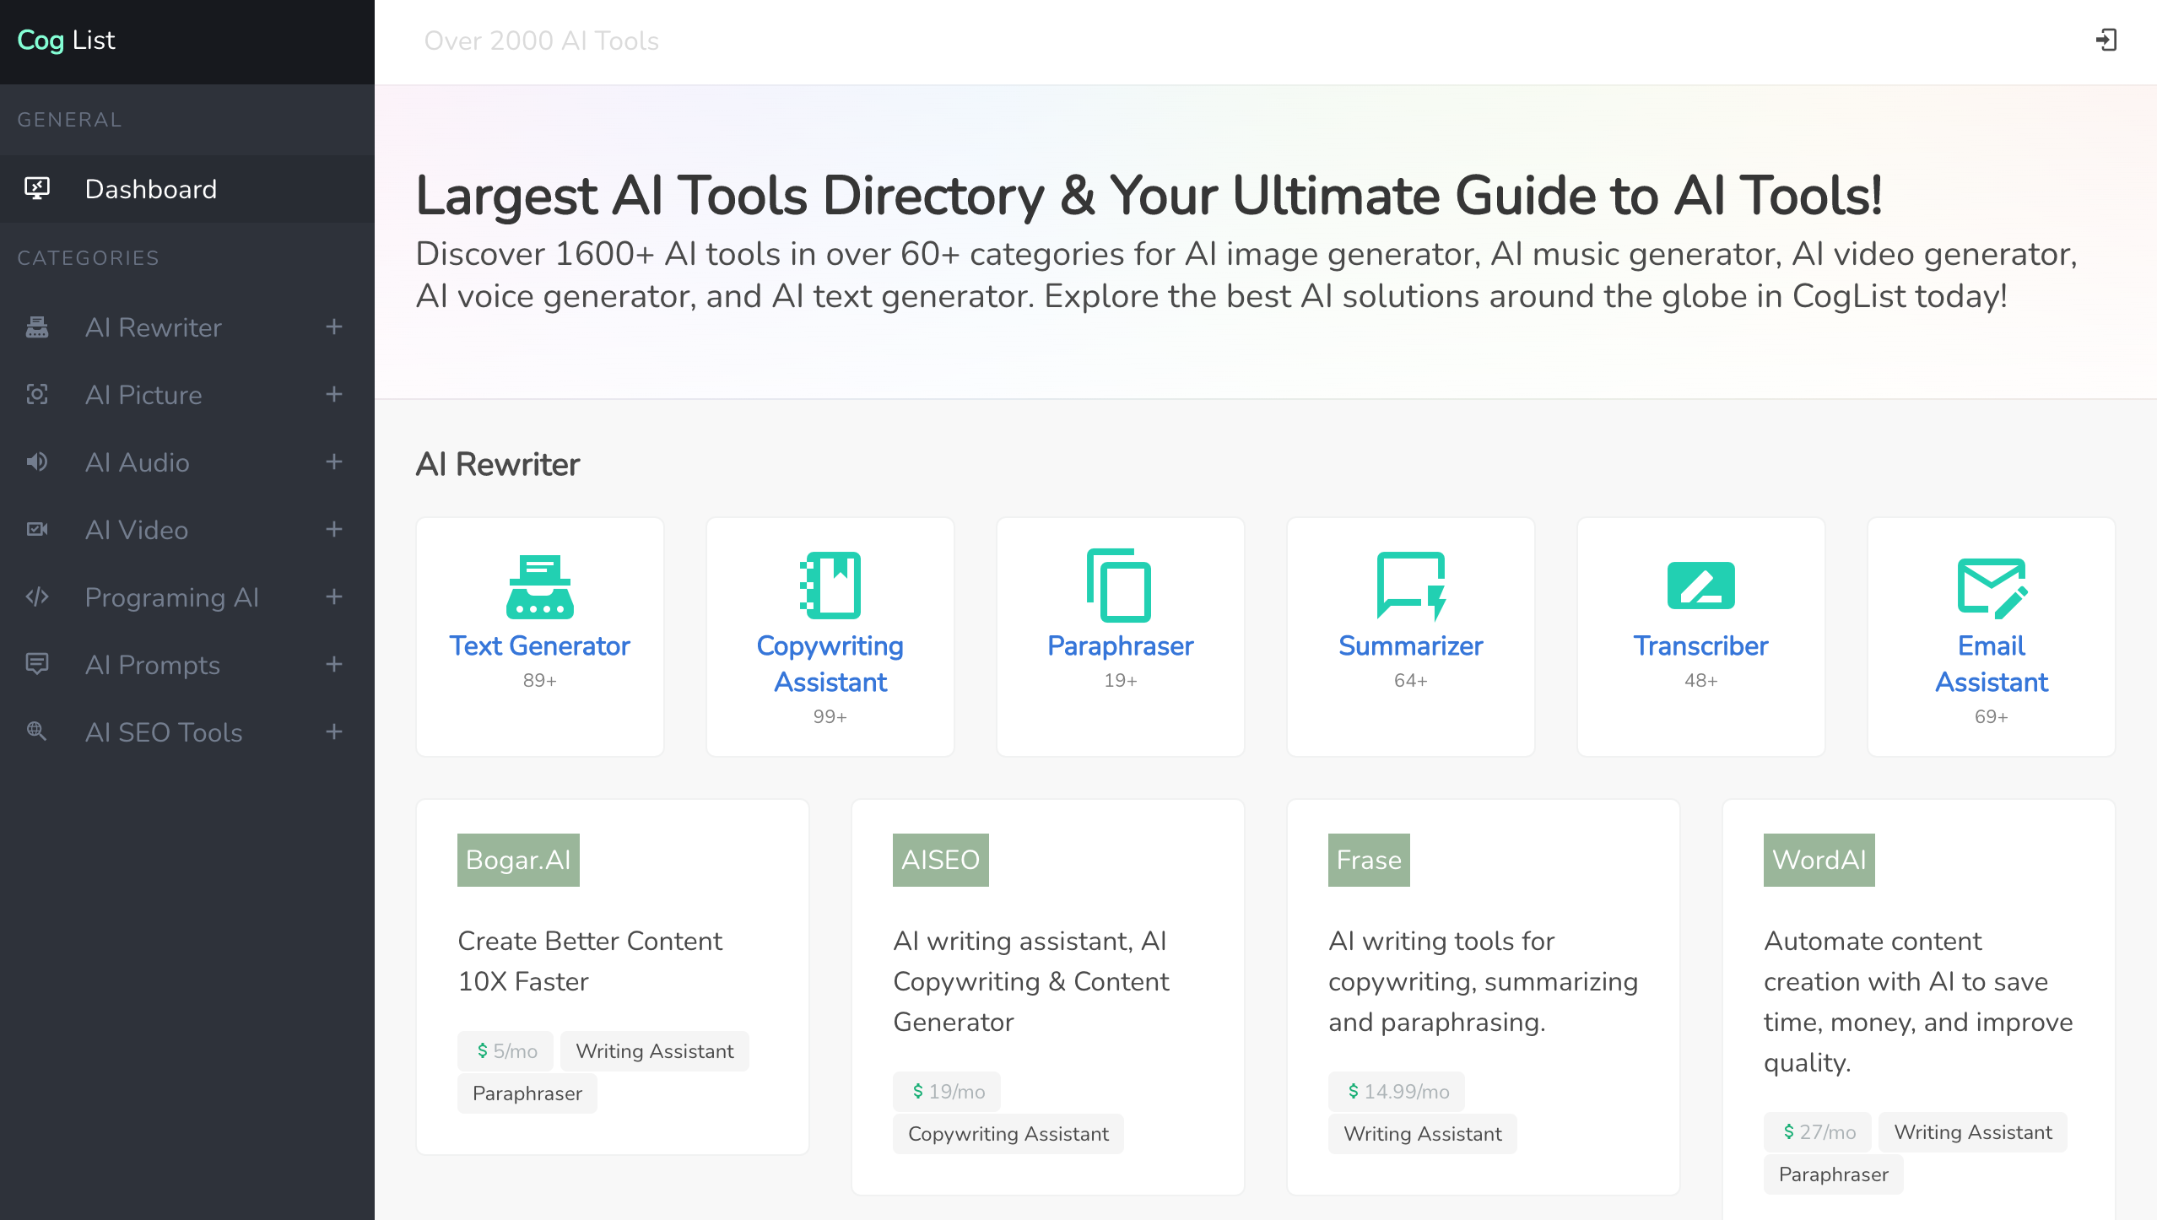
Task: Click the $ 5/mo price tag
Action: tap(505, 1050)
